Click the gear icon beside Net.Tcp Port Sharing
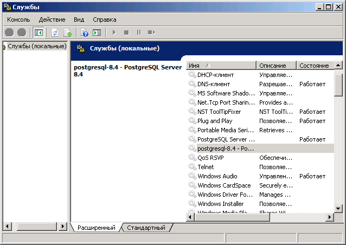Viewport: 346px width, 245px height. (x=192, y=102)
